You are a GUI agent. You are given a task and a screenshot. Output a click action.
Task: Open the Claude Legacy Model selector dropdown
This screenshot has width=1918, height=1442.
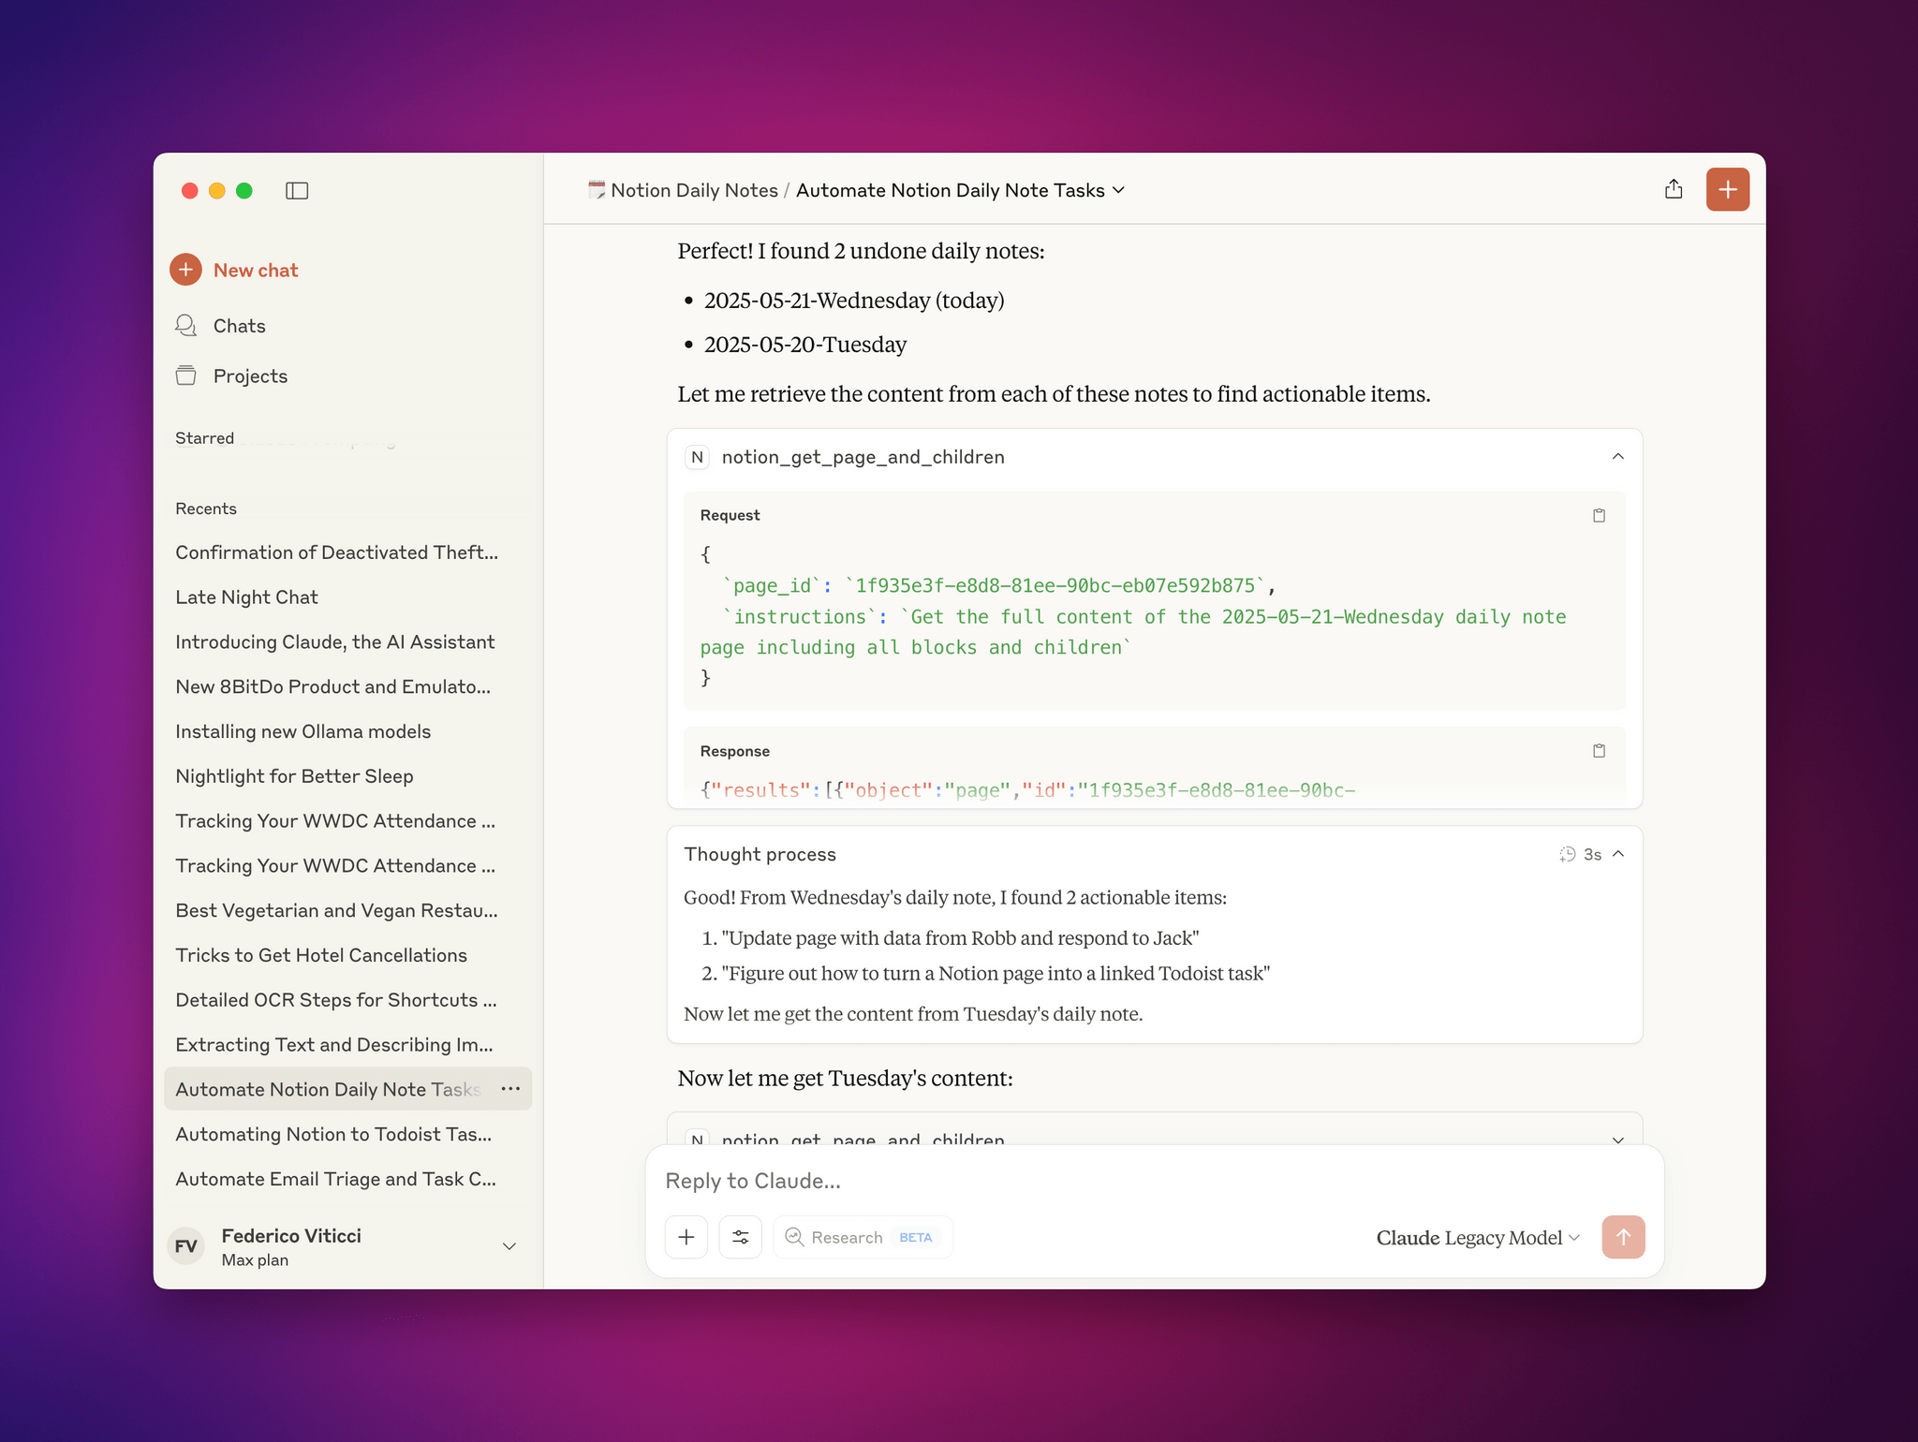pyautogui.click(x=1478, y=1237)
